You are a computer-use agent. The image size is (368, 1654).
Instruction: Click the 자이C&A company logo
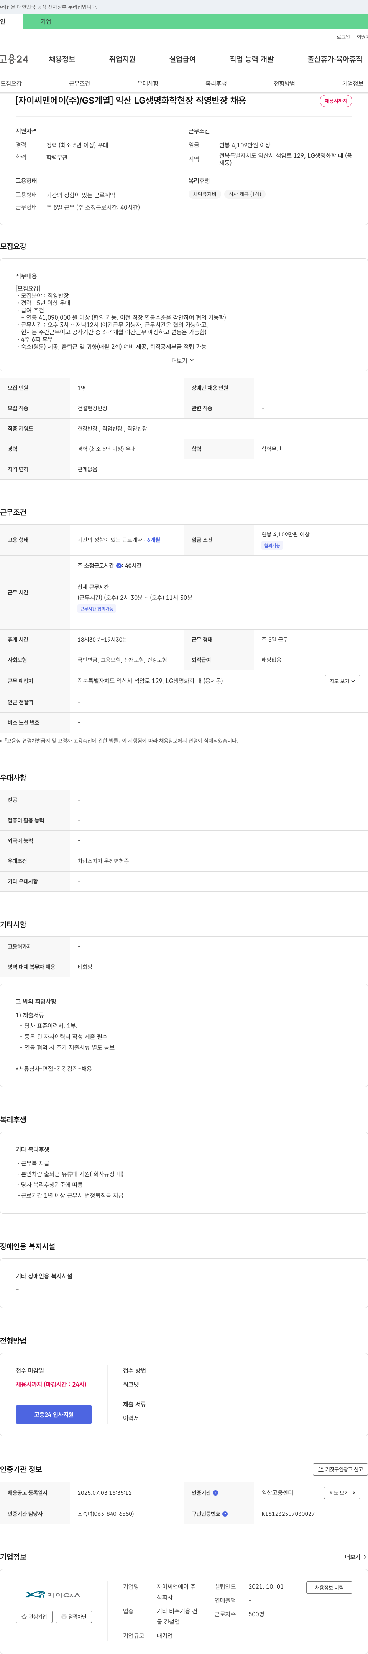[54, 1595]
